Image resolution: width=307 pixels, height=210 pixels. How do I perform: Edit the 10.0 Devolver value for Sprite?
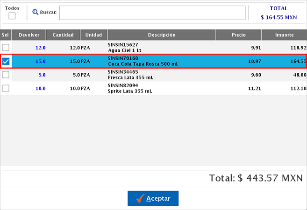41,89
